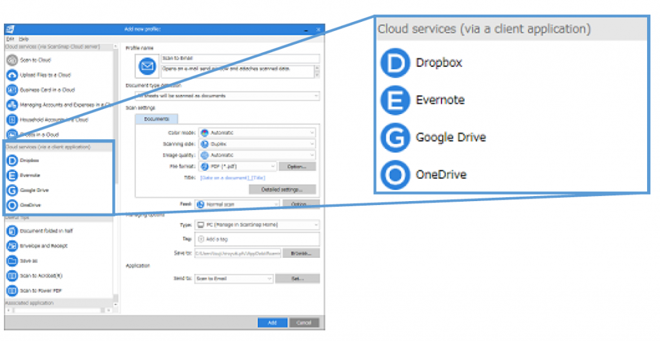Viewport: 660px width, 341px height.
Task: Select the OneDrive icon in the dialog list
Action: pos(12,205)
